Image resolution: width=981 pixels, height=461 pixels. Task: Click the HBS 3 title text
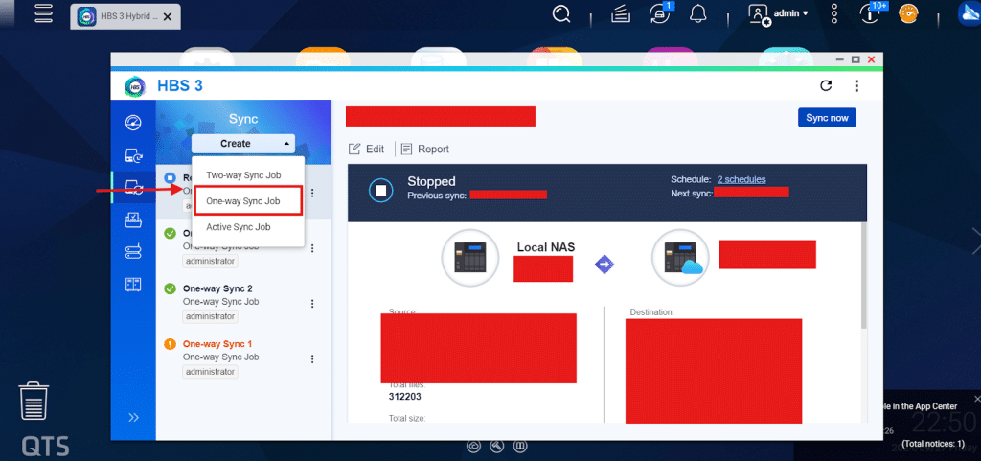[180, 85]
